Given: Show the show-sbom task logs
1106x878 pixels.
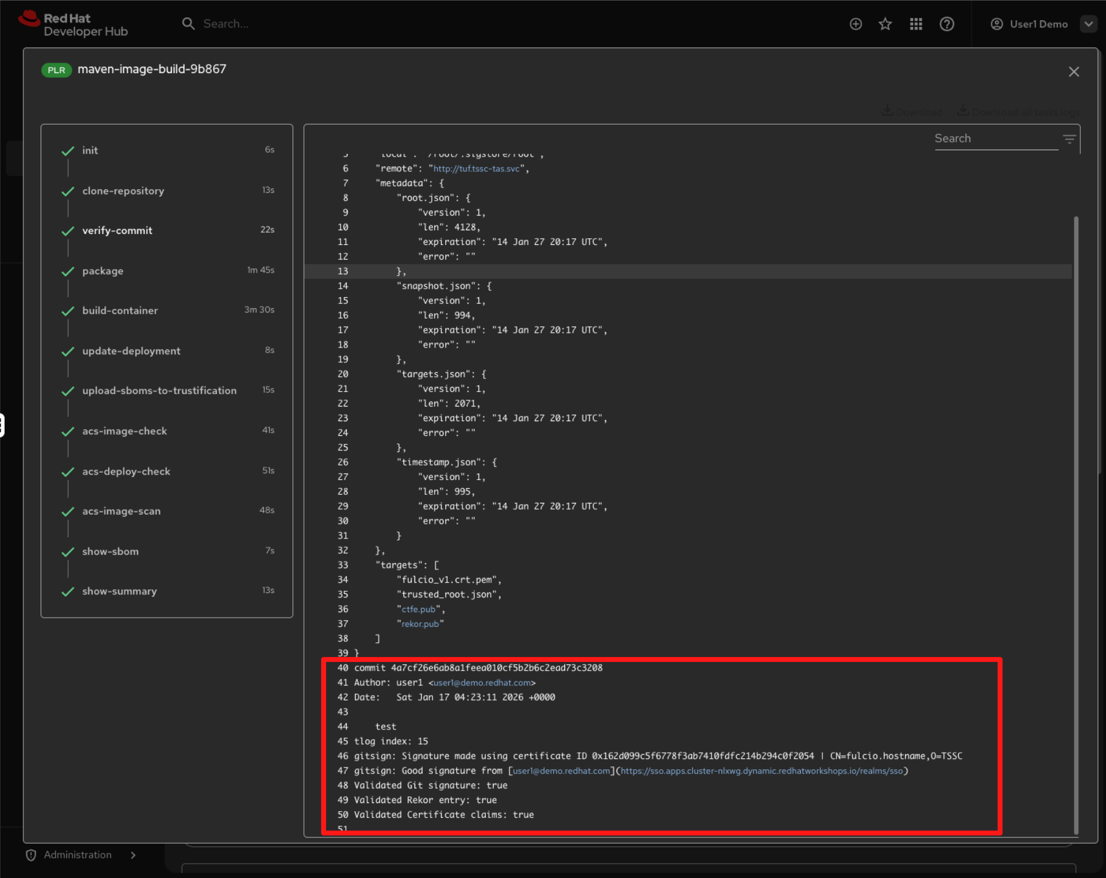Looking at the screenshot, I should pos(111,551).
